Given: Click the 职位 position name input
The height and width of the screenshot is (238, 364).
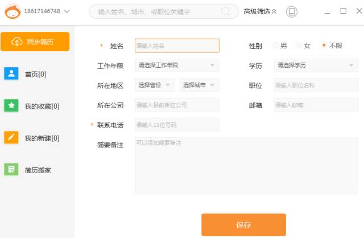Looking at the screenshot, I should pyautogui.click(x=316, y=85).
